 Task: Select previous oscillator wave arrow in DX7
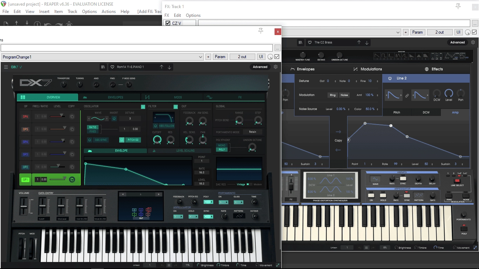coord(89,119)
